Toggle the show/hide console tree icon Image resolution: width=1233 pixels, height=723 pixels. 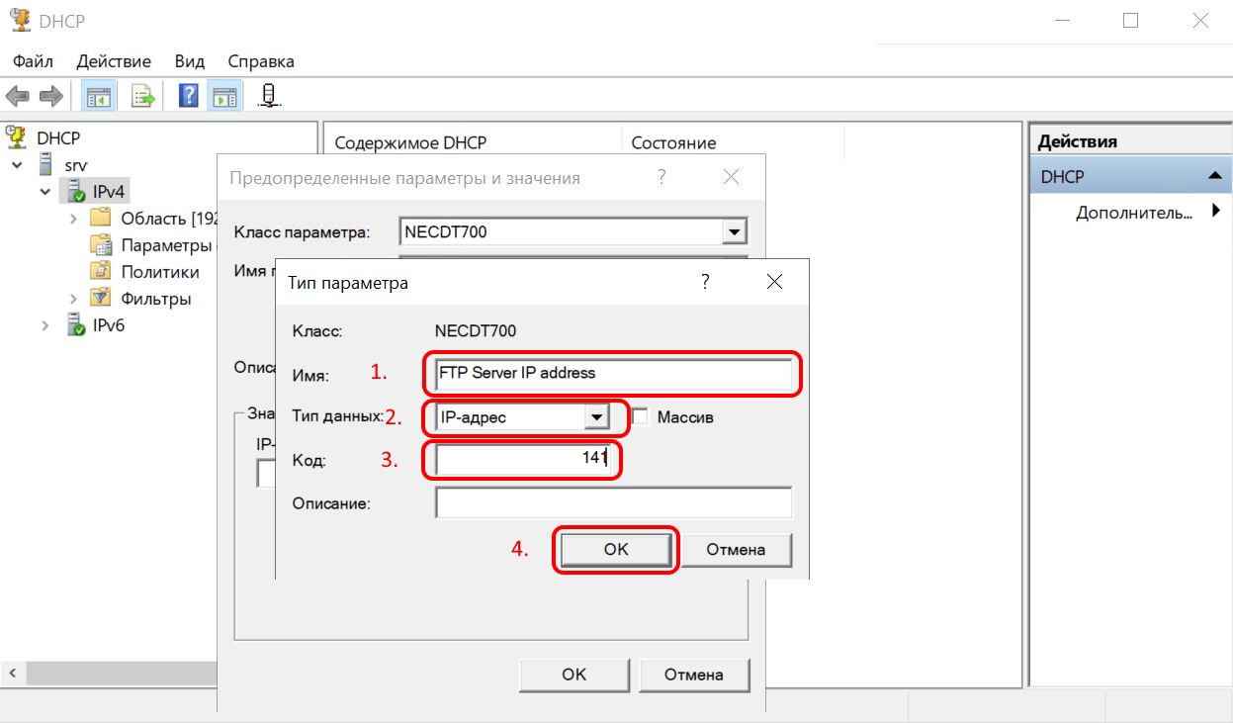[x=98, y=96]
